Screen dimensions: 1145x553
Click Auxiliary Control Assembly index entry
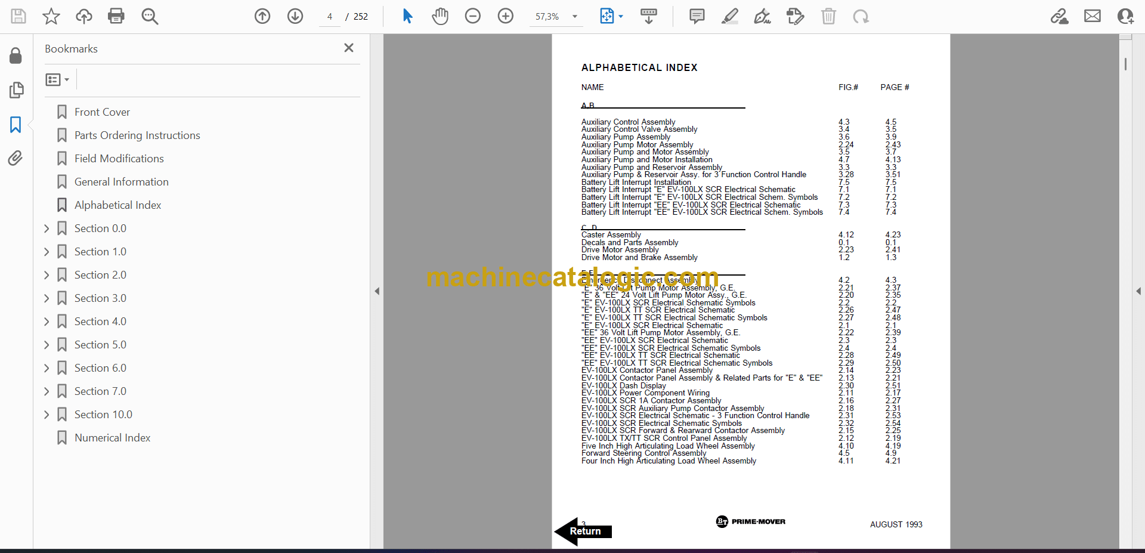[629, 122]
